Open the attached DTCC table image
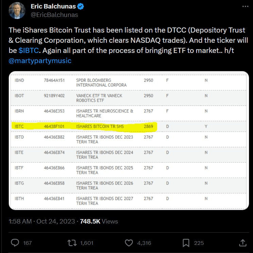 [127, 170]
